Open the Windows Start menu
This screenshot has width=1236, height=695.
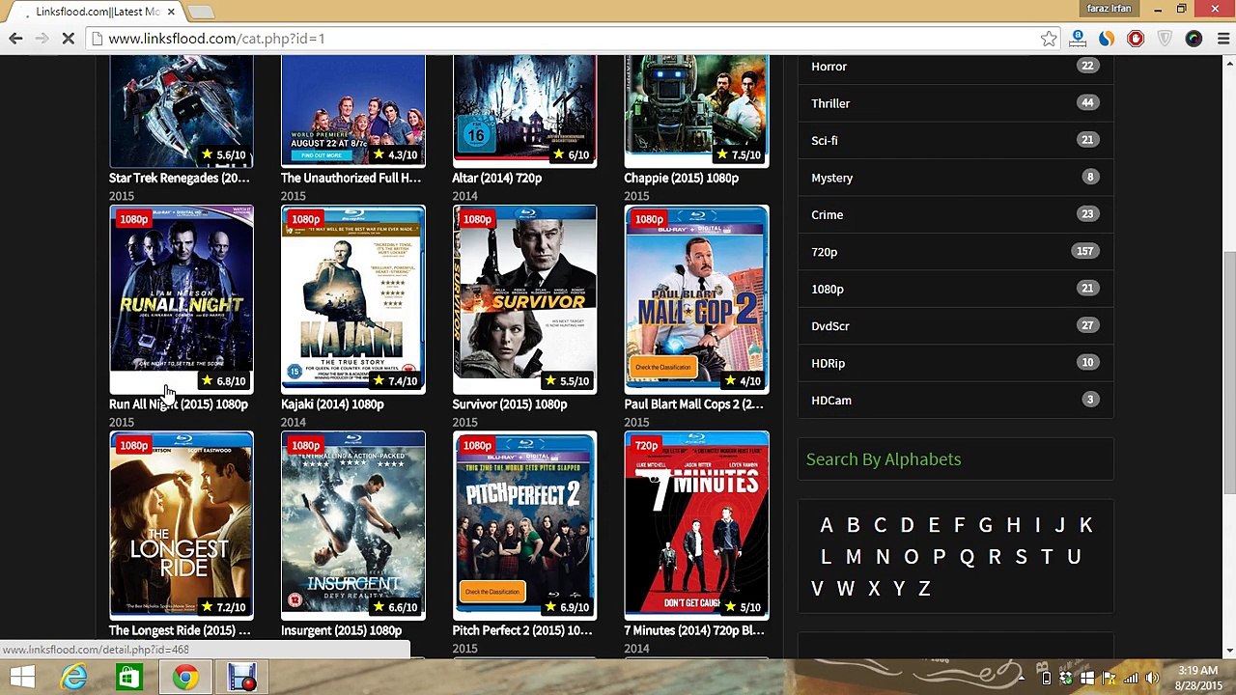pos(22,678)
